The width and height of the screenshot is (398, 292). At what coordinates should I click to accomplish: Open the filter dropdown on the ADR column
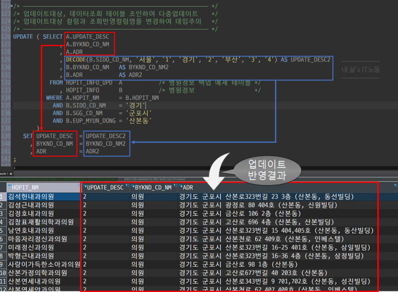pyautogui.click(x=395, y=186)
